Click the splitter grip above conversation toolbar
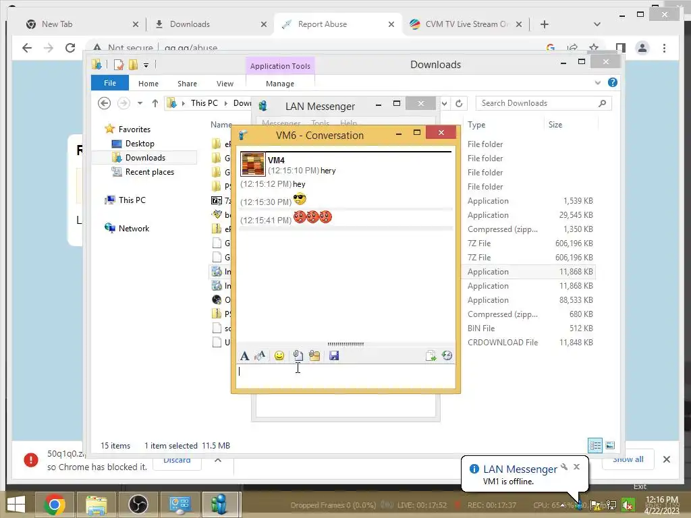This screenshot has width=691, height=518. (x=346, y=344)
